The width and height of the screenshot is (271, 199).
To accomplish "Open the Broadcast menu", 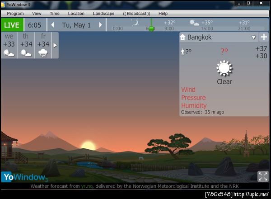I will (136, 14).
